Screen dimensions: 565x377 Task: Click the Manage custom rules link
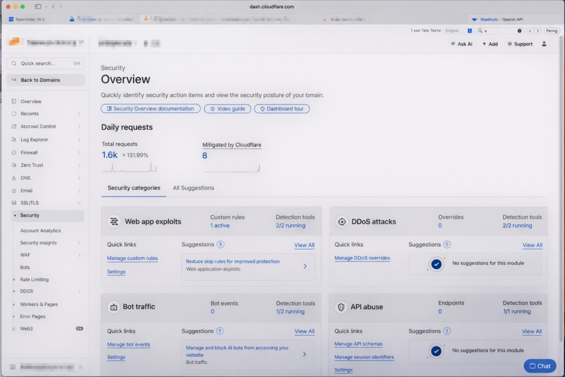132,258
